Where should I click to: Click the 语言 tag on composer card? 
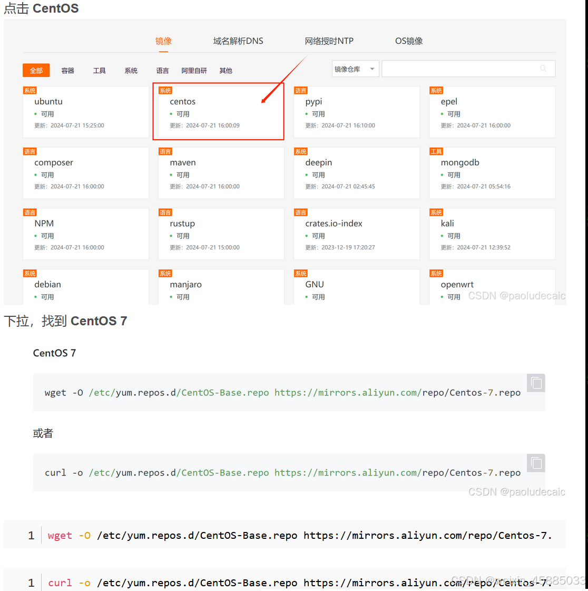30,151
